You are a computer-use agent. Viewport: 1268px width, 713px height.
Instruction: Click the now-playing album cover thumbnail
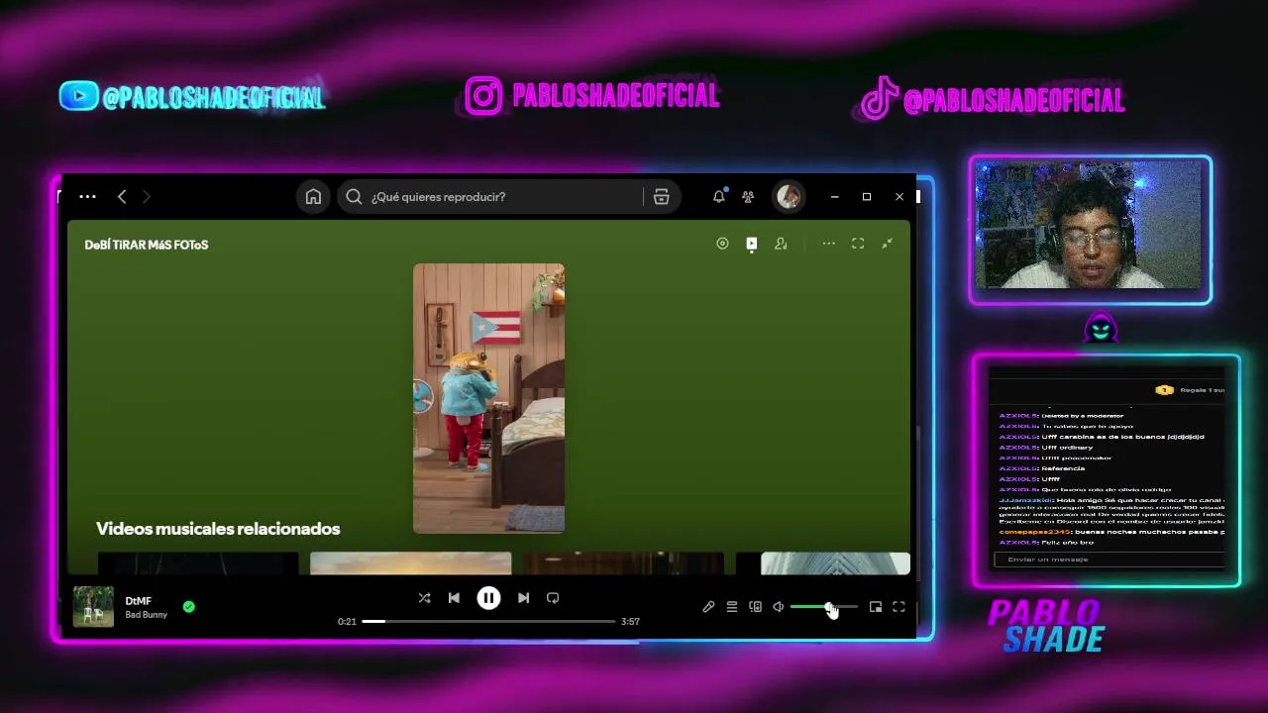point(93,607)
